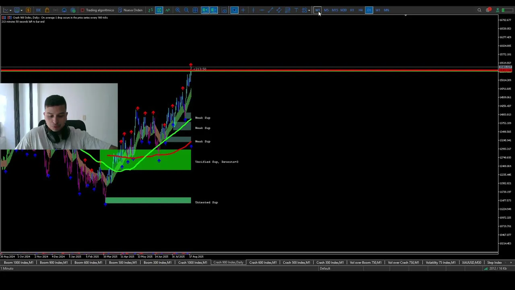Switch timeframe to M1
Viewport: 515px width, 290px height.
pyautogui.click(x=317, y=10)
